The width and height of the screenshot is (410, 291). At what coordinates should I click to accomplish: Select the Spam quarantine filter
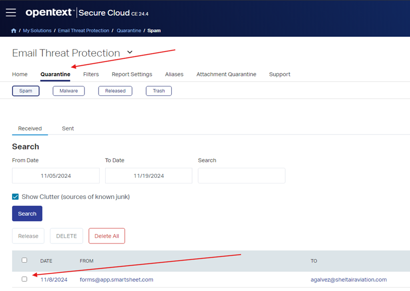click(x=26, y=91)
